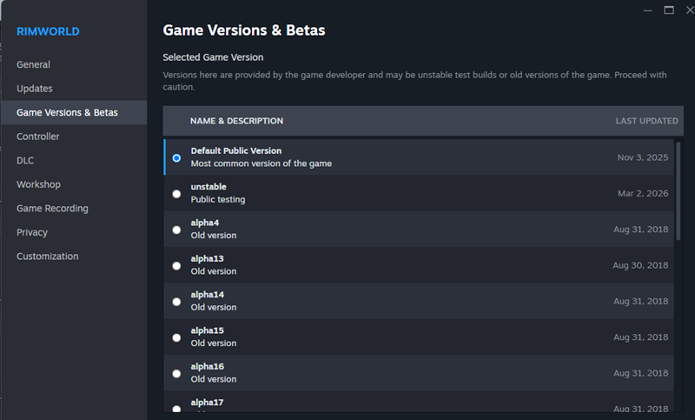Image resolution: width=695 pixels, height=420 pixels.
Task: Click the 'Most common version of the game' text
Action: (x=261, y=163)
